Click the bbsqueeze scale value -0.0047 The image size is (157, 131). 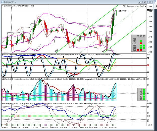tap(149, 125)
